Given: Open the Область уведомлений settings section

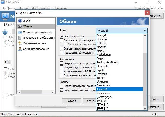Looking at the screenshot, I should coord(36,32).
